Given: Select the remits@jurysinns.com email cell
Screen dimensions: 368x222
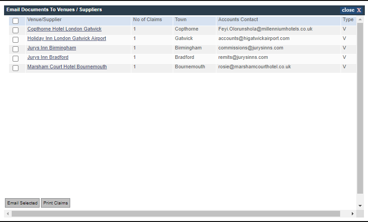Looking at the screenshot, I should point(278,58).
